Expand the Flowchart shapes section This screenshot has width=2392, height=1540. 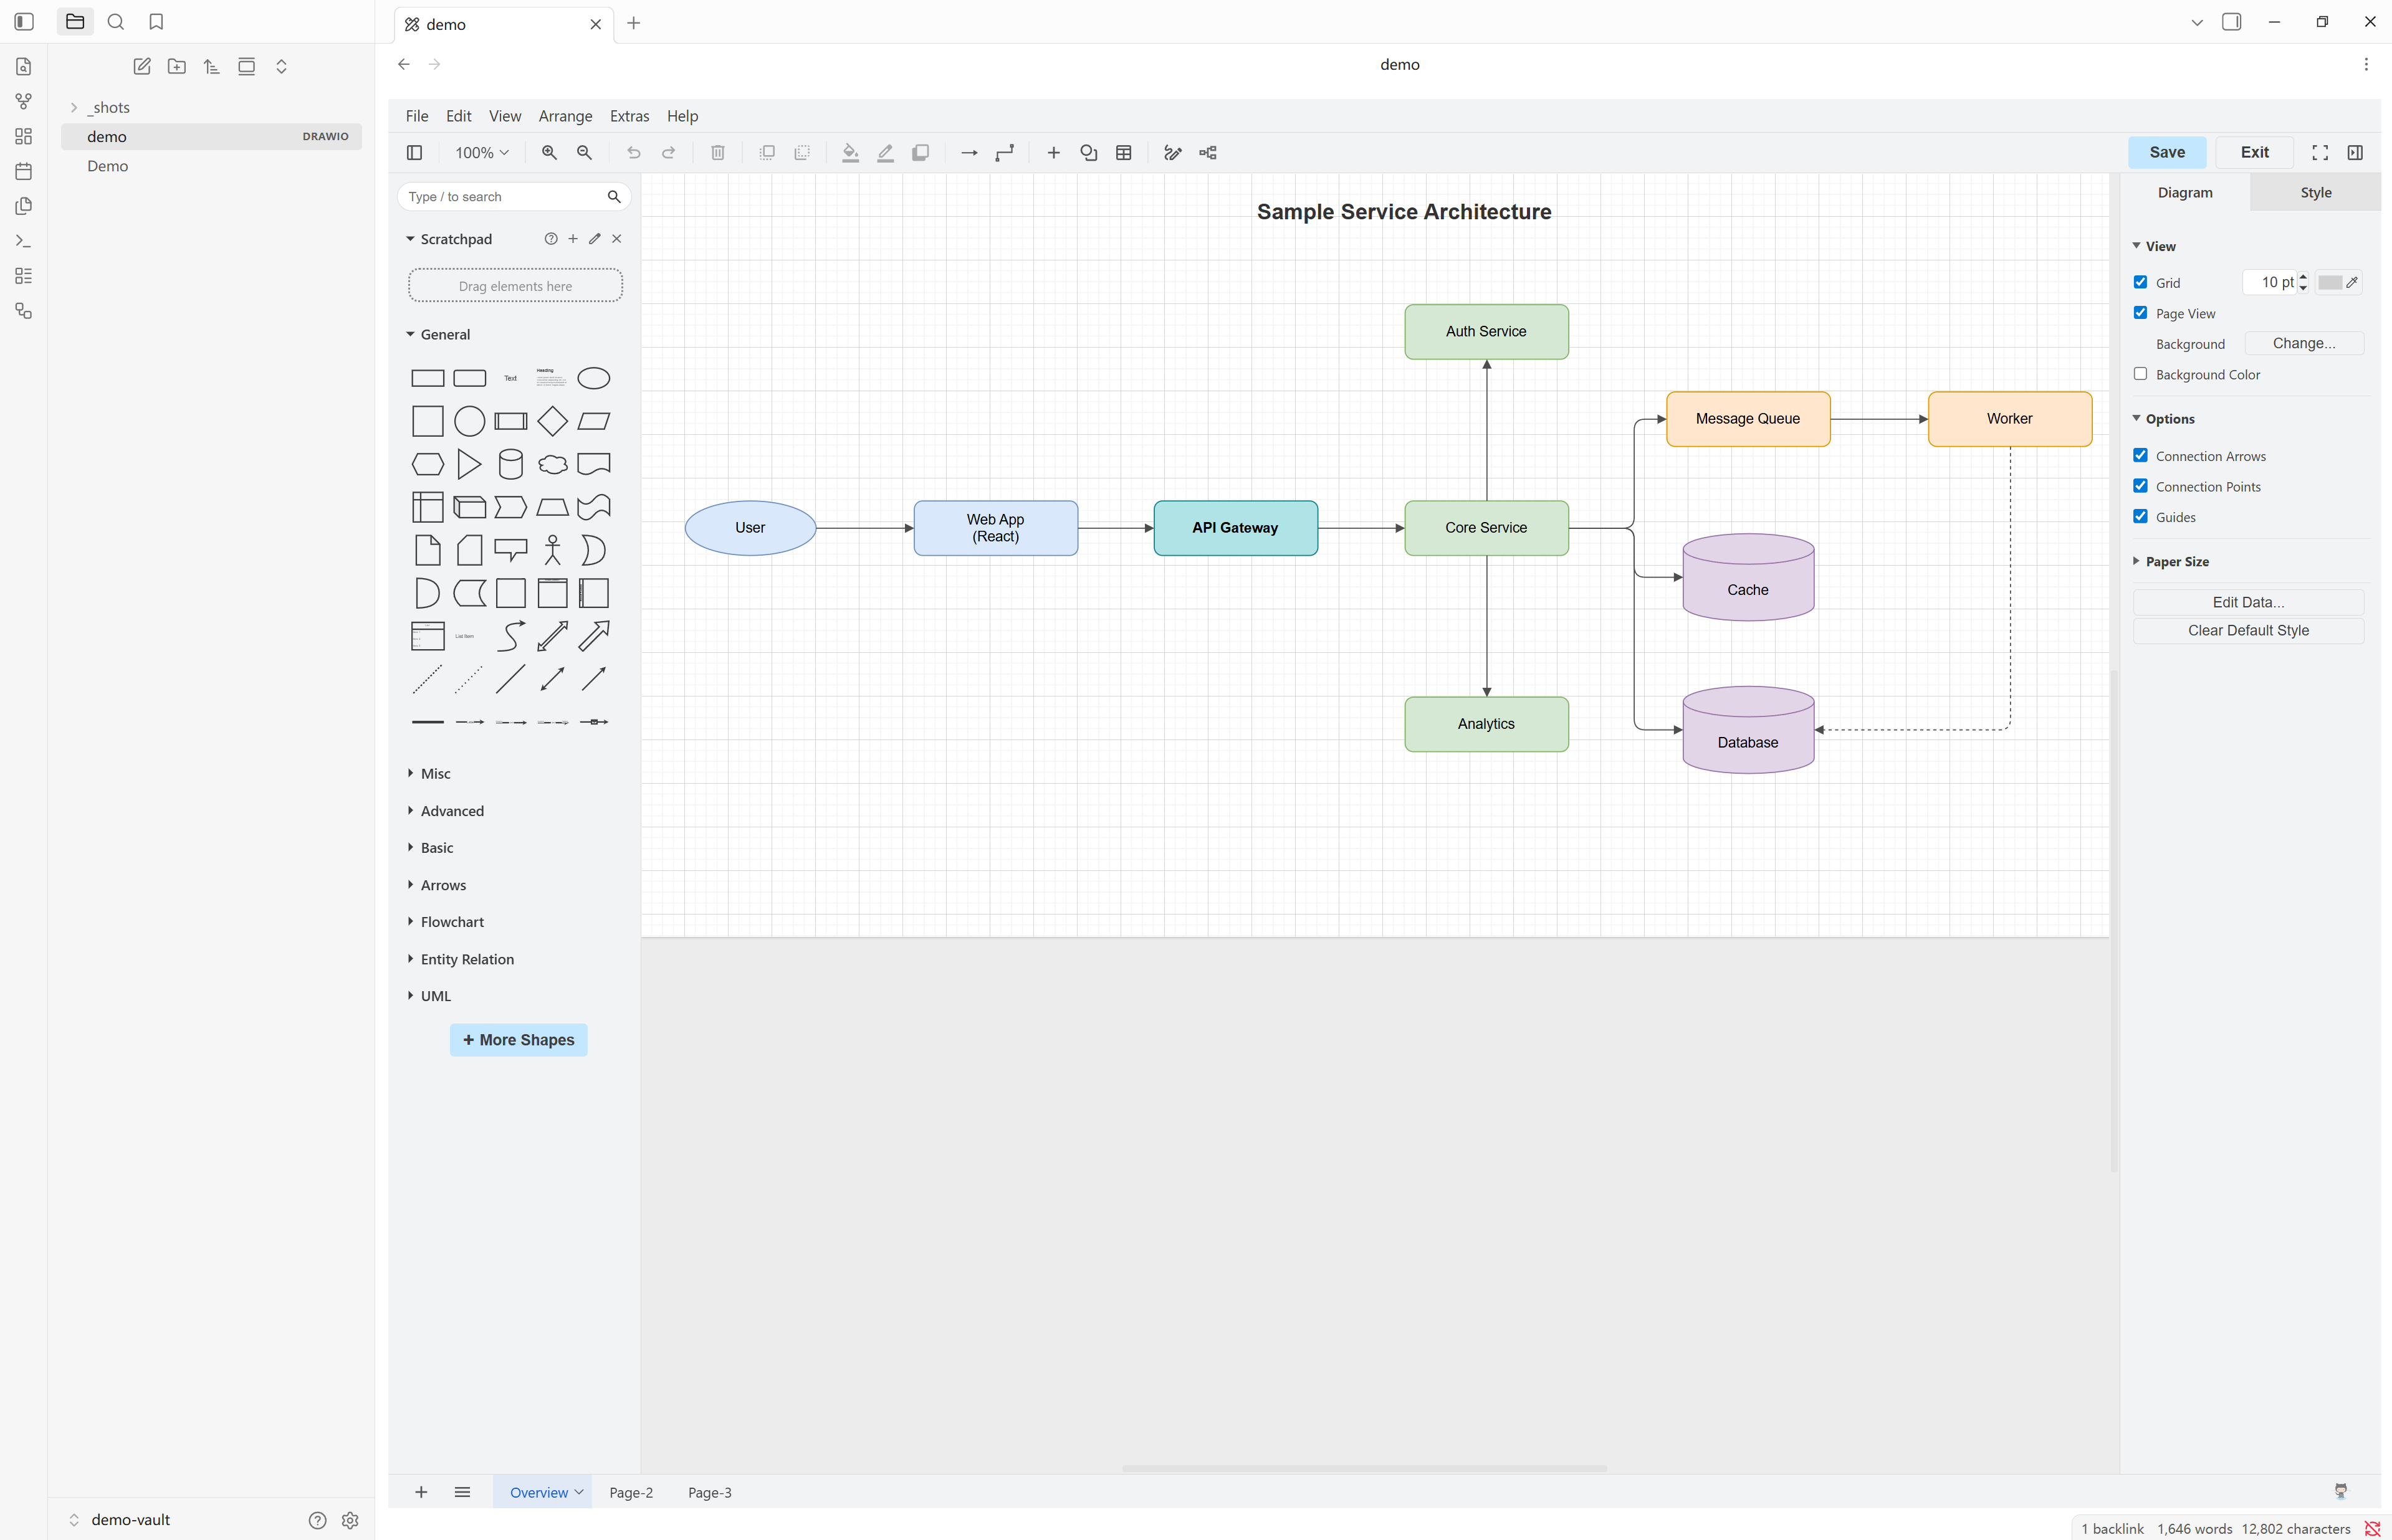click(445, 921)
